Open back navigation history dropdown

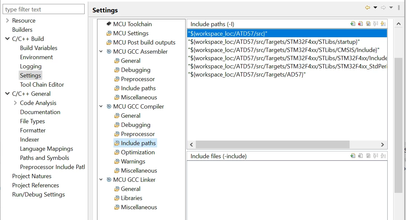[376, 8]
